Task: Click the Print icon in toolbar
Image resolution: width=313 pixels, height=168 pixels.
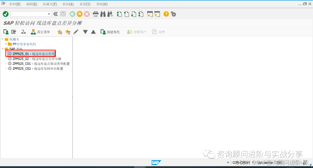Action: (x=96, y=14)
